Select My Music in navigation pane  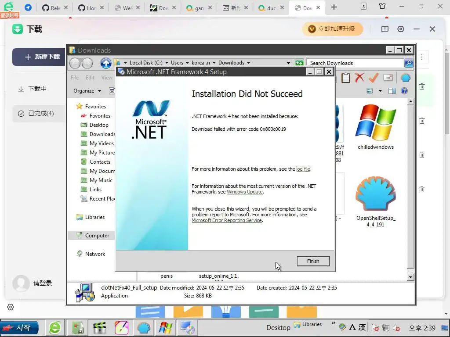(x=101, y=180)
